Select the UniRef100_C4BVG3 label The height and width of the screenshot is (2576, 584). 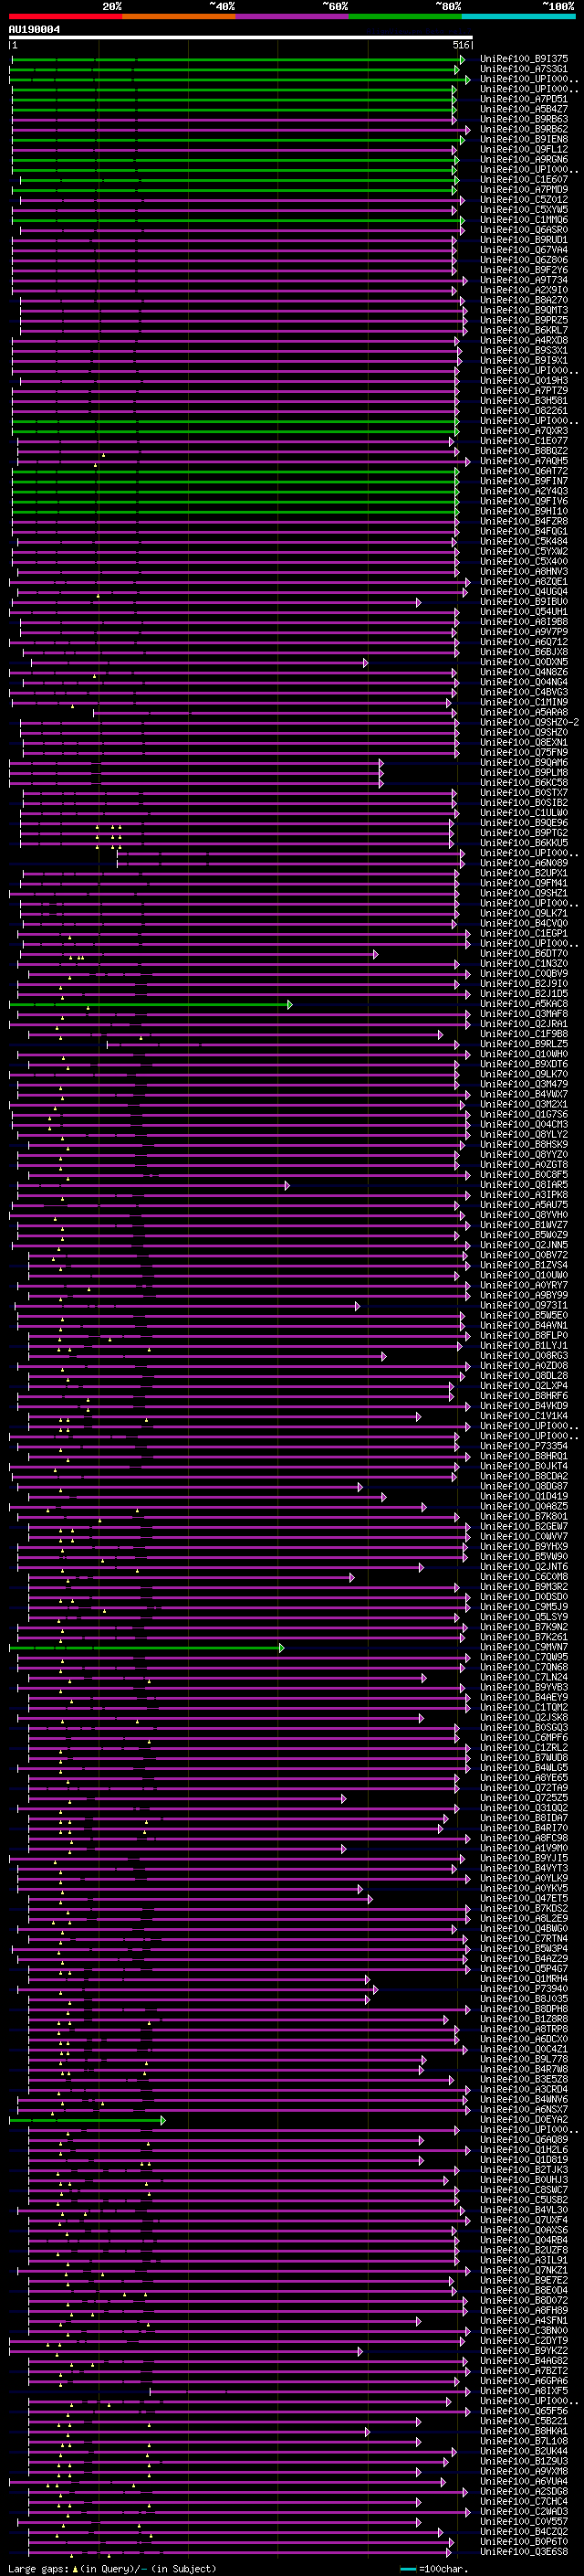[524, 692]
